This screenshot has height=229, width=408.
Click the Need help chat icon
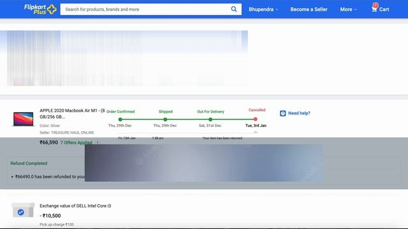tap(283, 113)
